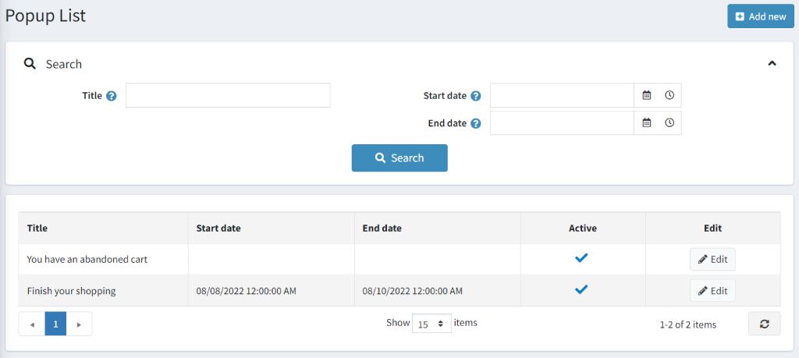
Task: Select page 1 in pagination
Action: (x=55, y=324)
